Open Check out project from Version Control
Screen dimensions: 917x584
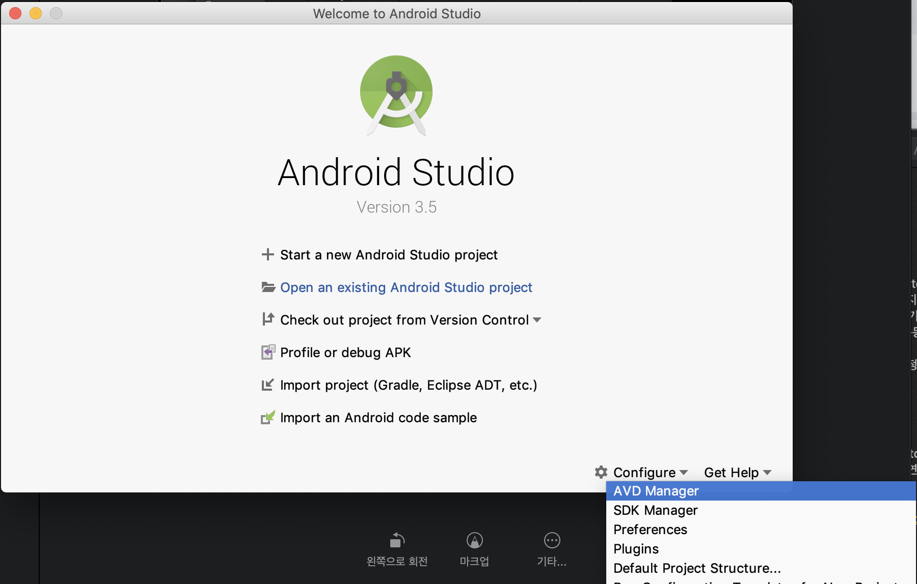[x=404, y=320]
